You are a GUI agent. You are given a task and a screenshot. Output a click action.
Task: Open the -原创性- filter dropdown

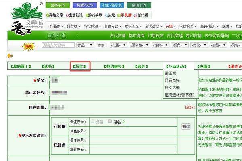140,45
